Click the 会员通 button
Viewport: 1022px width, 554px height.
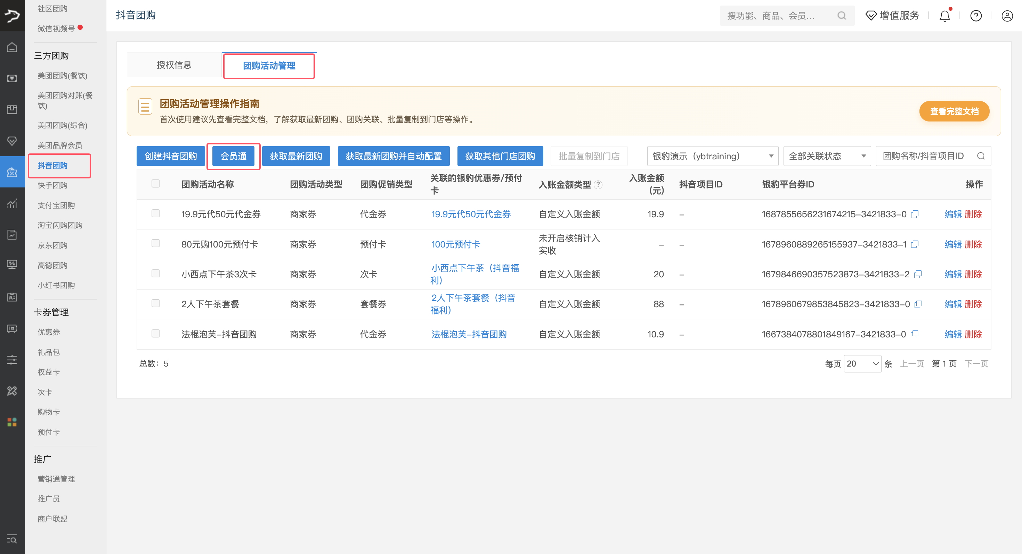233,156
